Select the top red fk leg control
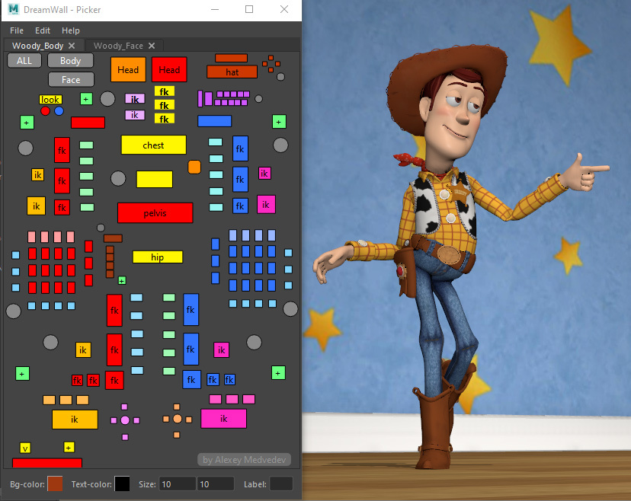This screenshot has height=501, width=631. pos(114,310)
